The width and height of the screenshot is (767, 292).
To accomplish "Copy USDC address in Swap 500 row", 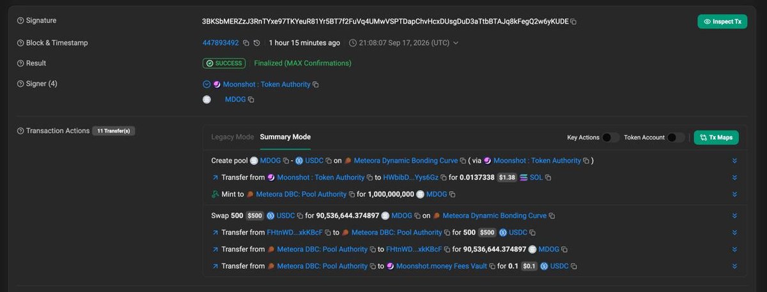I will pos(300,215).
